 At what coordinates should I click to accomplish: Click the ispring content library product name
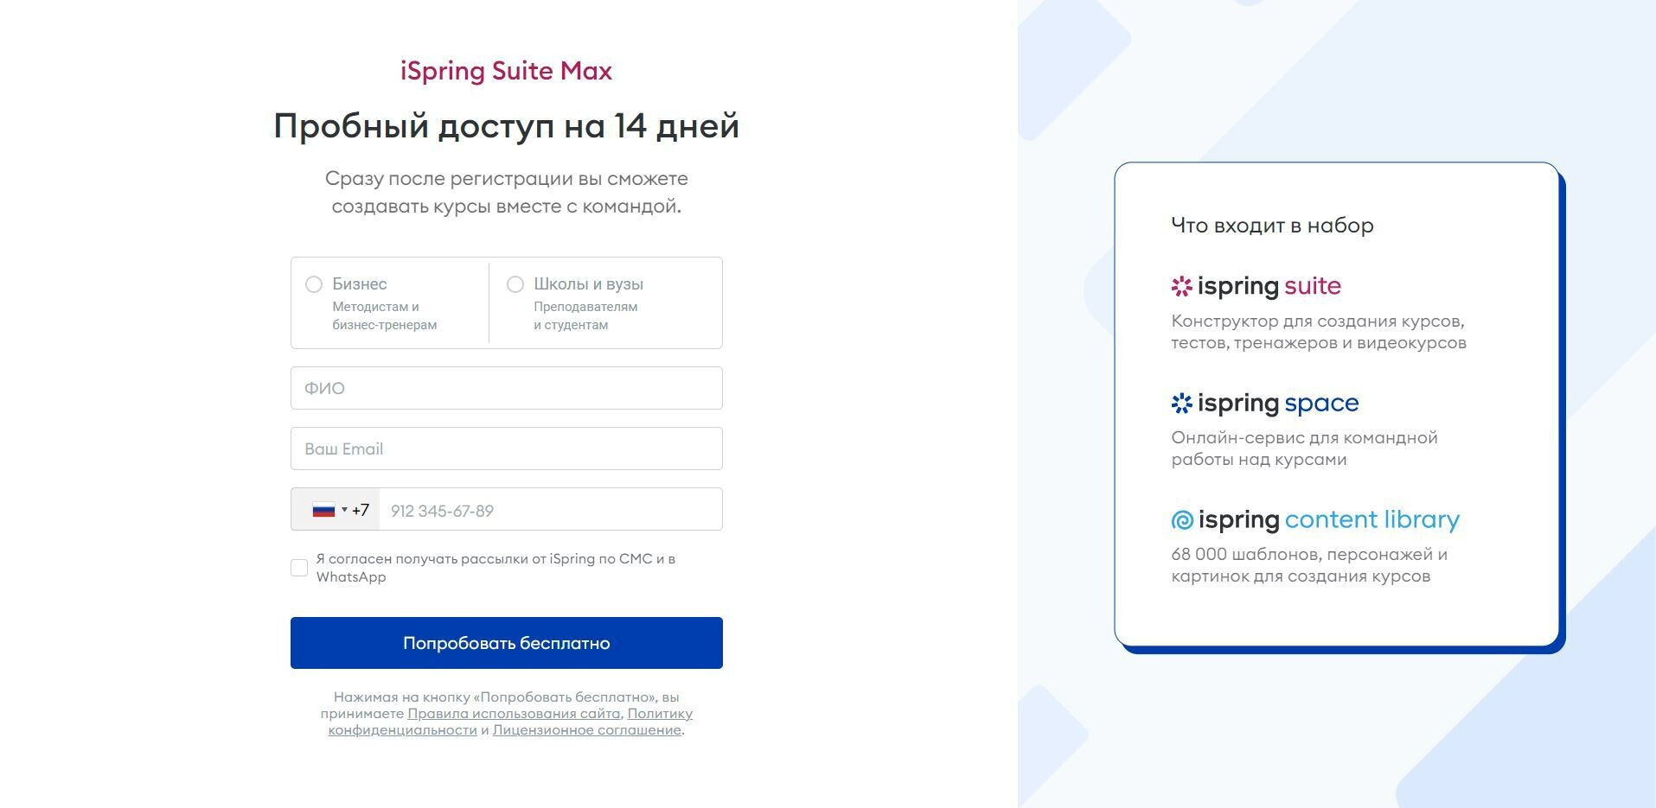pos(1328,520)
